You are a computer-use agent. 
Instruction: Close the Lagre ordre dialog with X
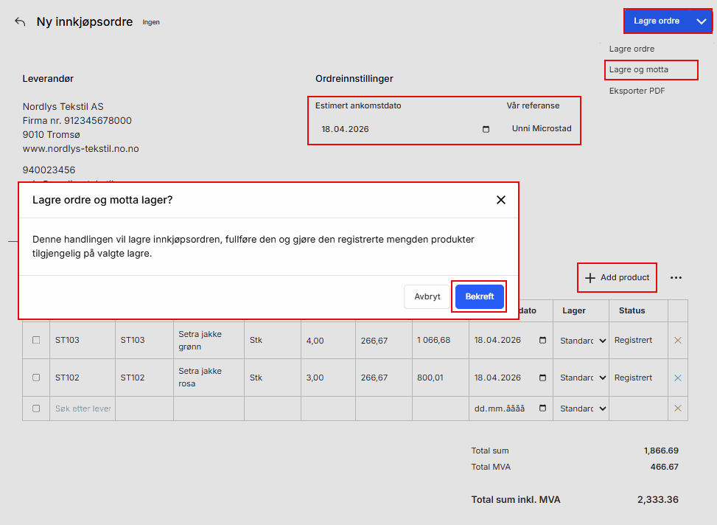[501, 200]
